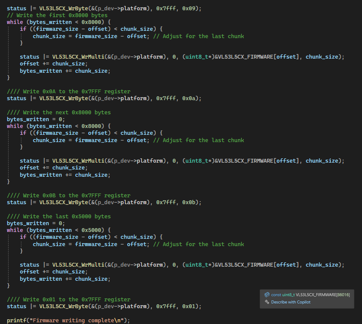The height and width of the screenshot is (324, 362).
Task: Click 'while (bytes_written < 0x5000)' line
Action: (x=59, y=230)
